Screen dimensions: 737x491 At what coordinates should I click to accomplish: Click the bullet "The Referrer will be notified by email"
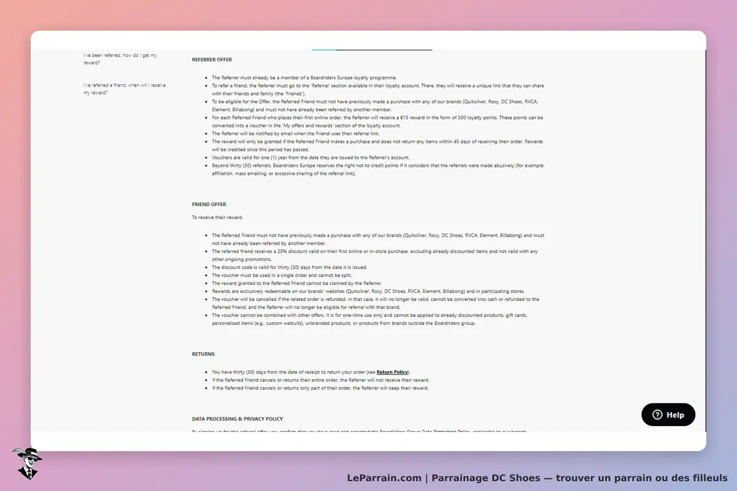pyautogui.click(x=297, y=133)
